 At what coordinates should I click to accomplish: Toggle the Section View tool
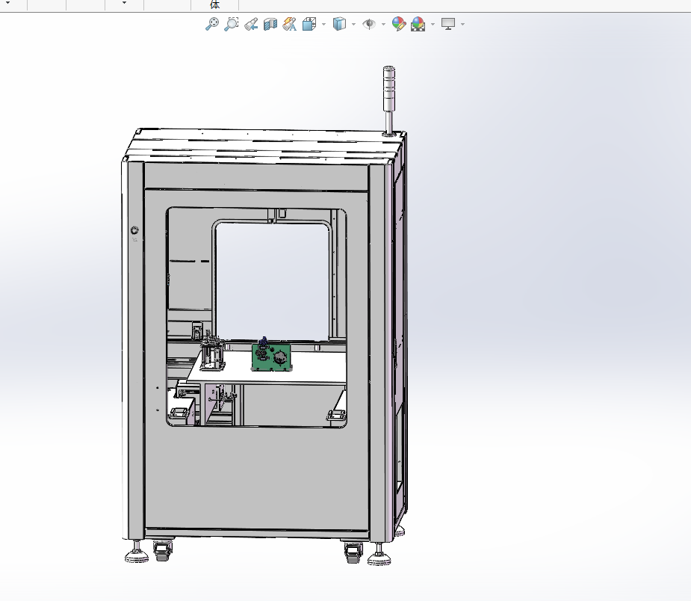tap(270, 24)
